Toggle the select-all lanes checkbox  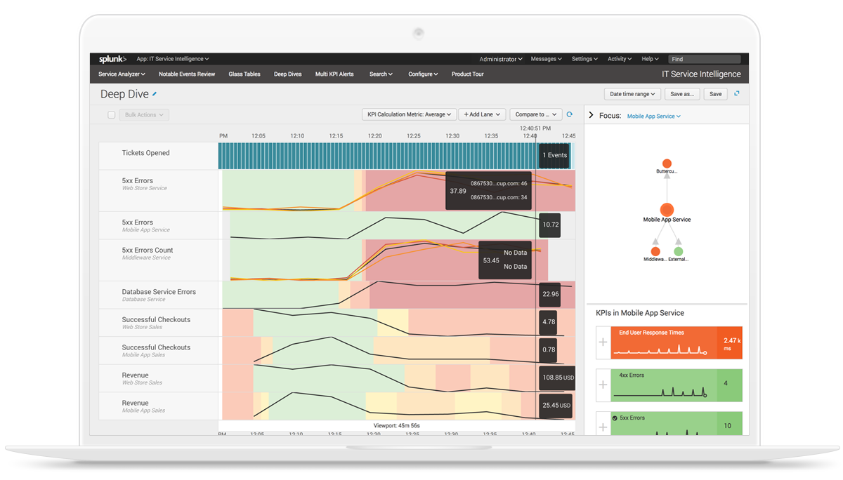111,114
